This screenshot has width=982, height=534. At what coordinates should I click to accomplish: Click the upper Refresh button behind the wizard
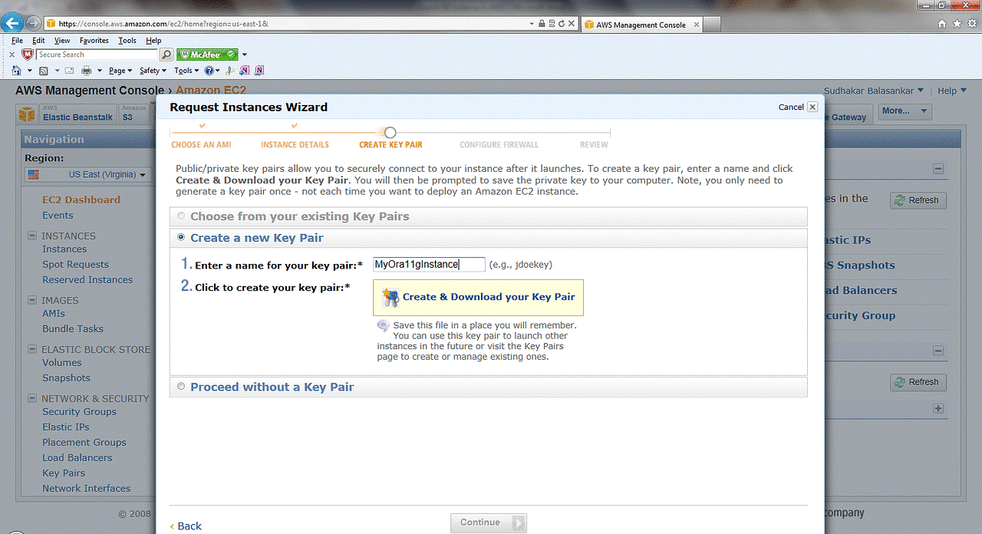[x=918, y=200]
